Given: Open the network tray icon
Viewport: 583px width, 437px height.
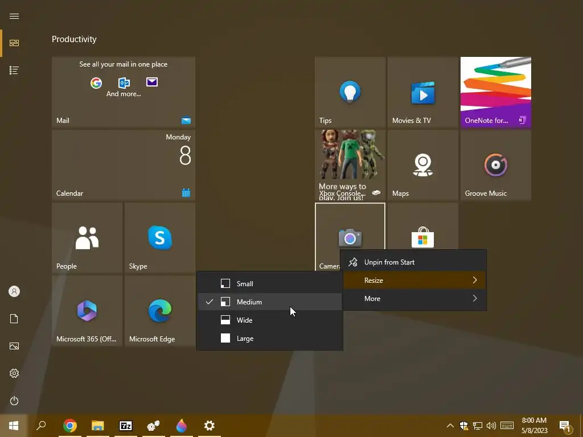Looking at the screenshot, I should (x=478, y=426).
